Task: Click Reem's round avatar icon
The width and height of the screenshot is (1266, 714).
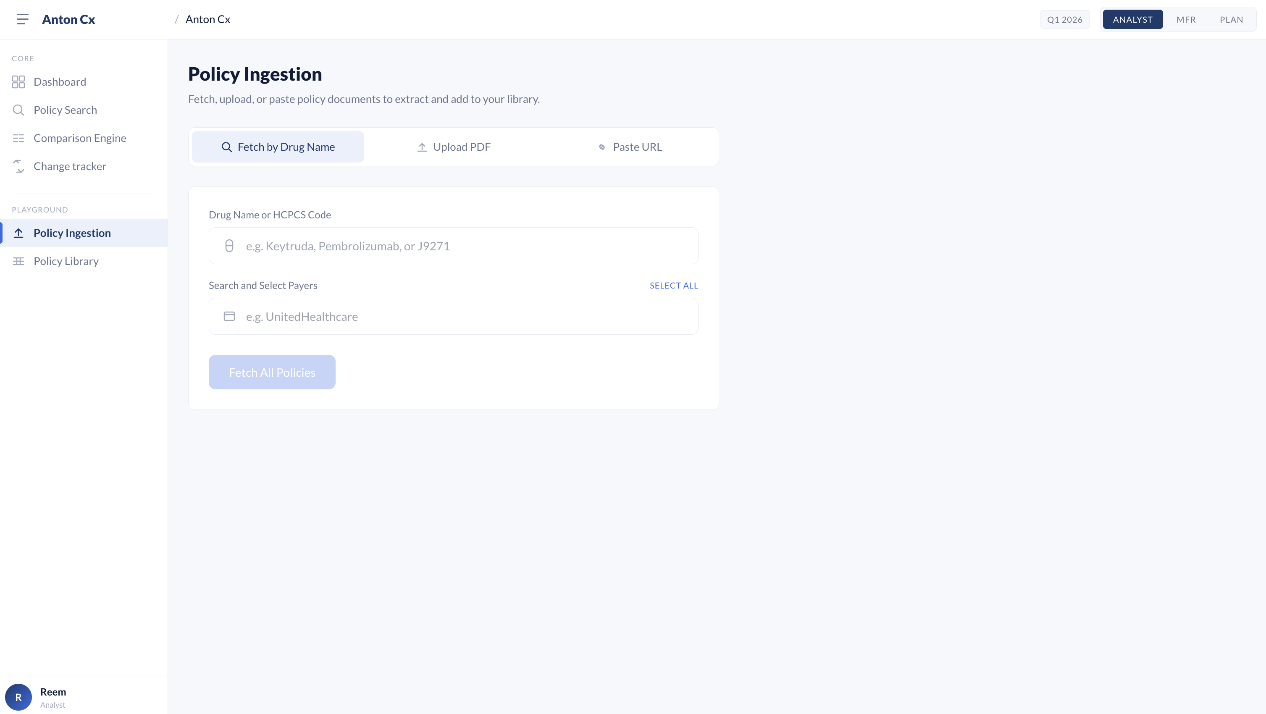Action: click(18, 697)
